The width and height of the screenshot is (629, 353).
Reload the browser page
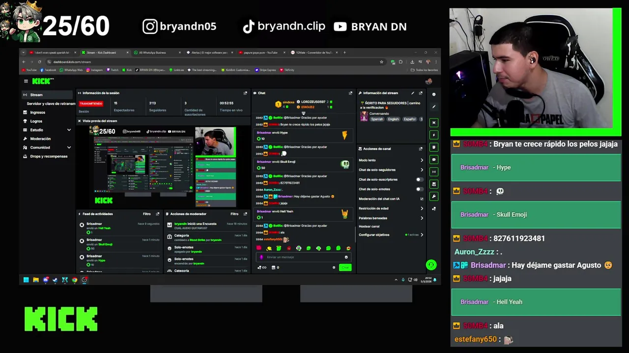coord(39,62)
